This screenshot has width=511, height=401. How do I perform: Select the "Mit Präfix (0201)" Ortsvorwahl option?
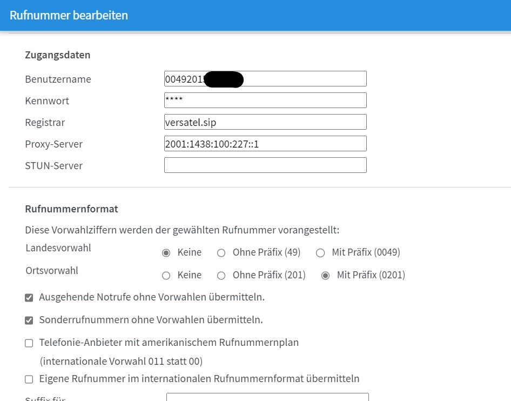pyautogui.click(x=325, y=275)
